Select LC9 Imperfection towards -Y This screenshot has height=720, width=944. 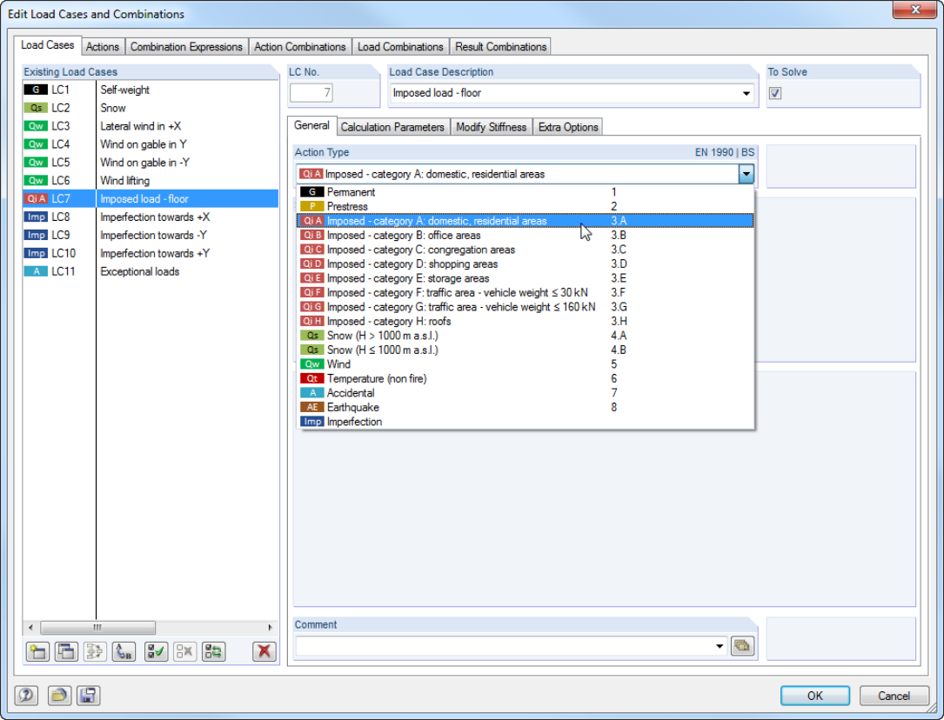[151, 235]
